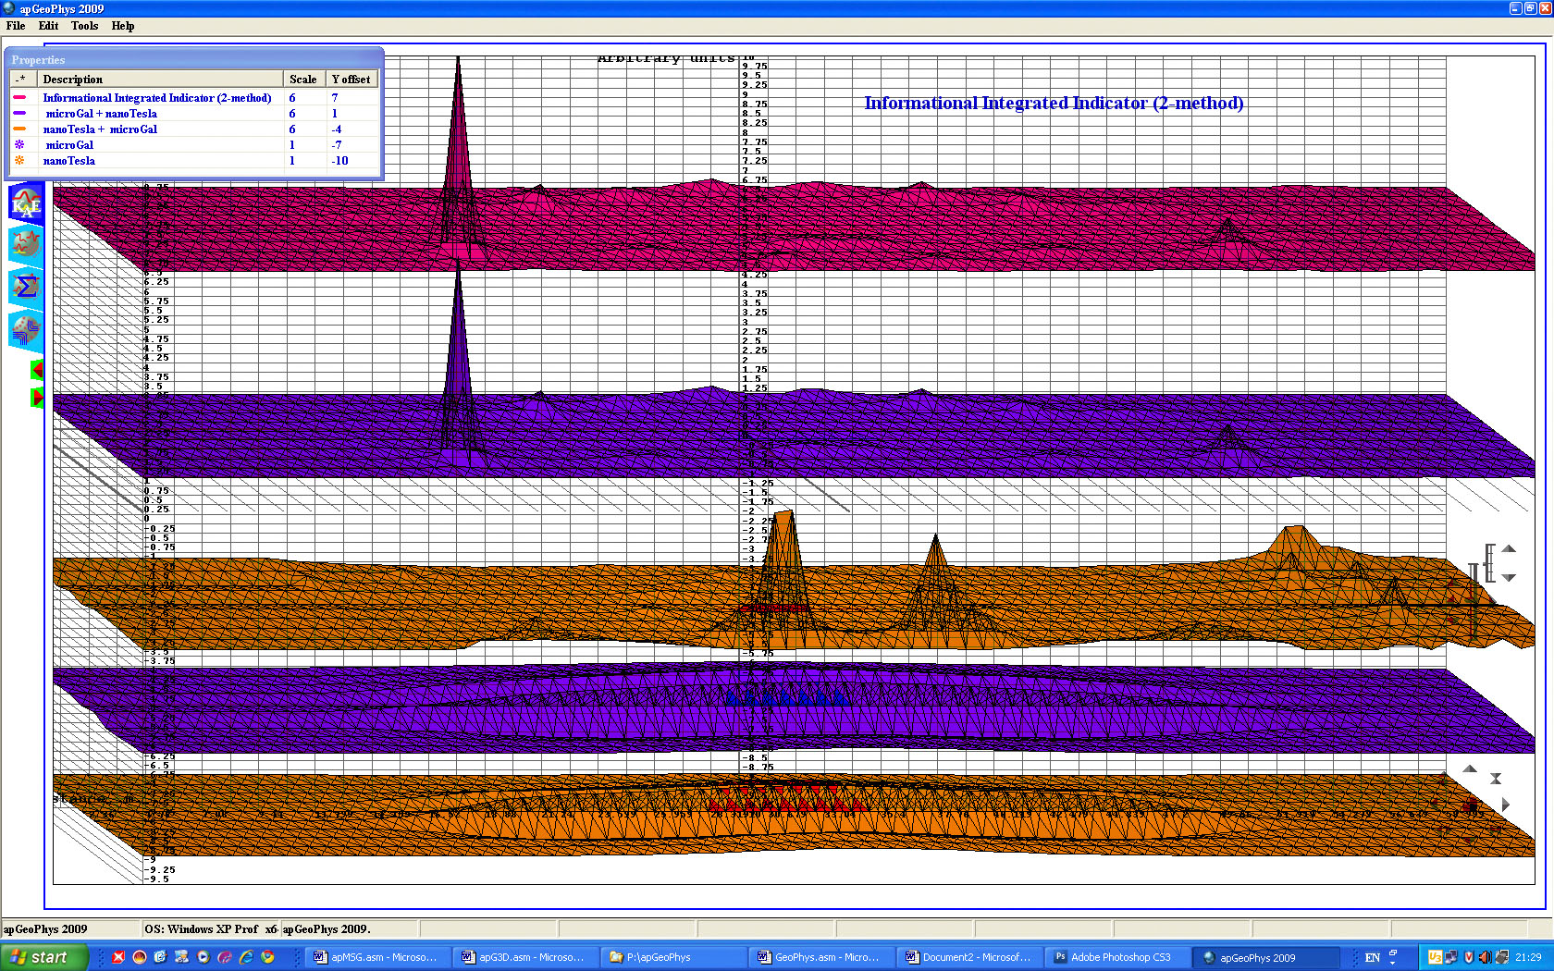Click the gray right-pointing triangle near bottom right
This screenshot has height=971, width=1554.
pos(1505,805)
